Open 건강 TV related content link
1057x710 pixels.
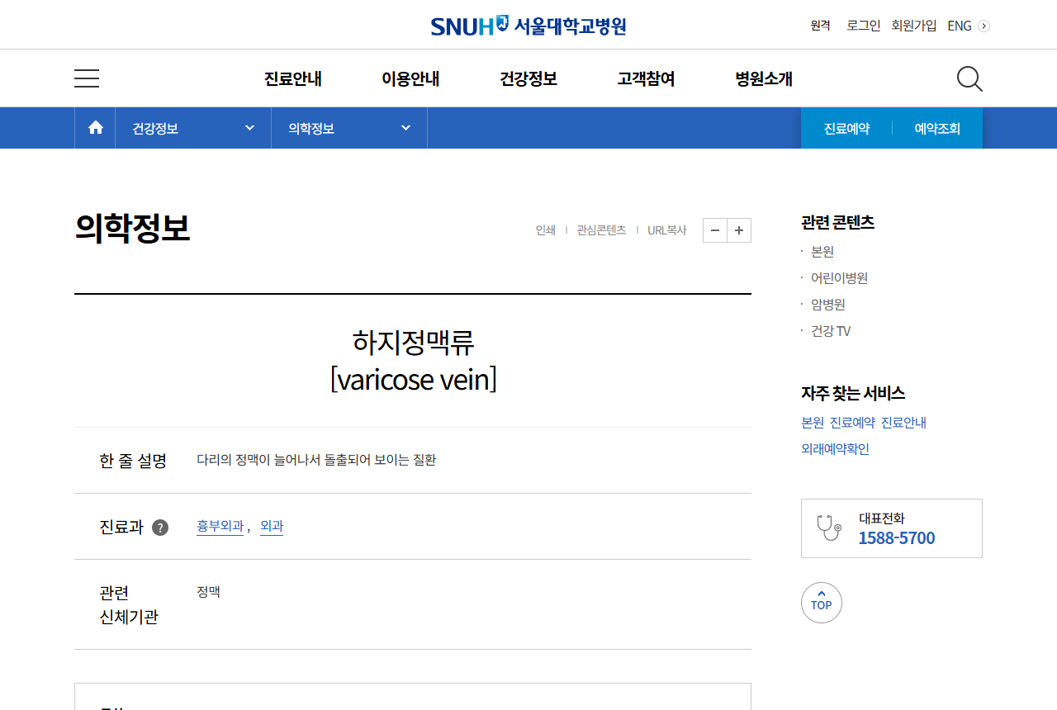point(831,331)
